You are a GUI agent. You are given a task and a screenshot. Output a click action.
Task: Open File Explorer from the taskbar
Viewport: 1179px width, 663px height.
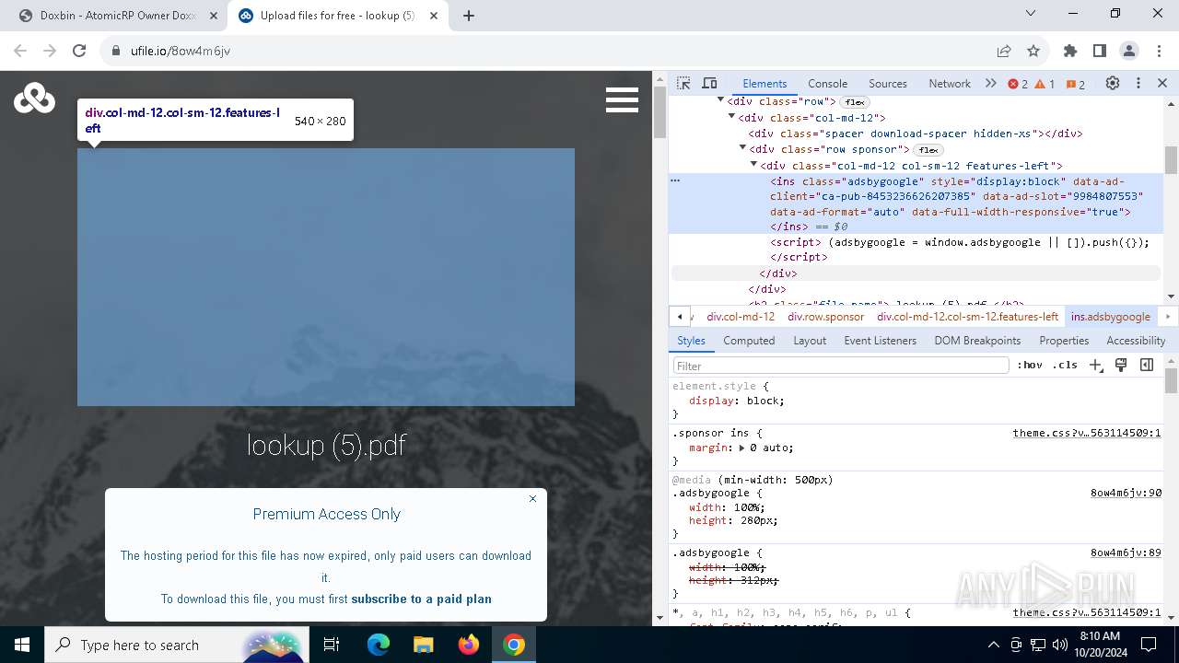[x=423, y=645]
